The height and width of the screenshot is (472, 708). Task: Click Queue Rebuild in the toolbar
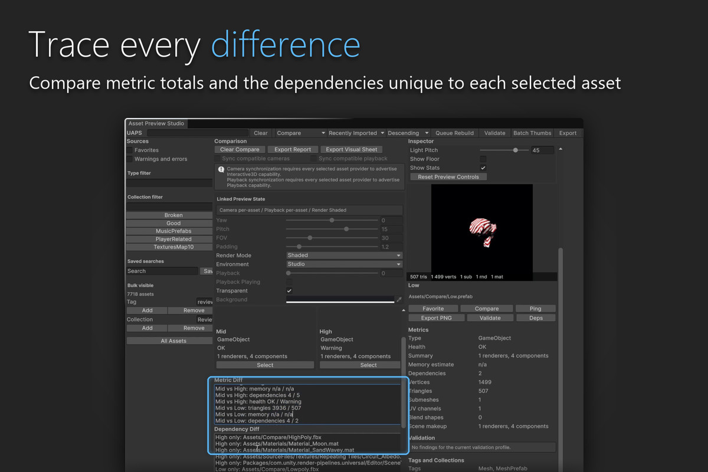coord(454,133)
